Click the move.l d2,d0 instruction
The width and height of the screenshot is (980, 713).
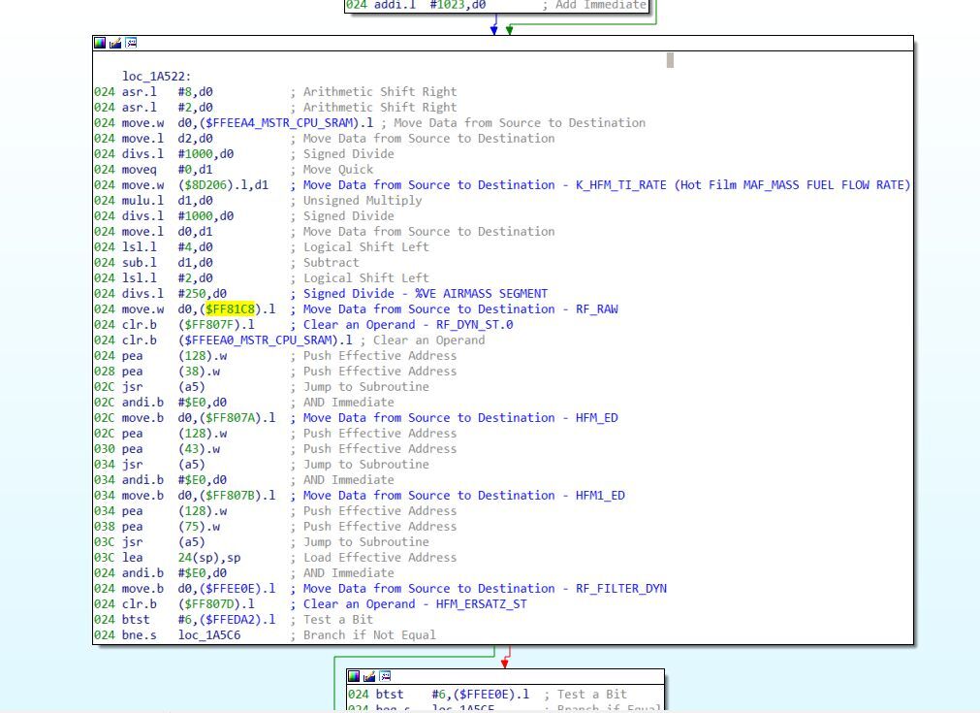tap(167, 138)
